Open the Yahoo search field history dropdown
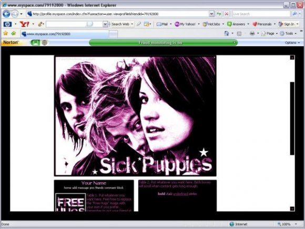 click(x=105, y=24)
